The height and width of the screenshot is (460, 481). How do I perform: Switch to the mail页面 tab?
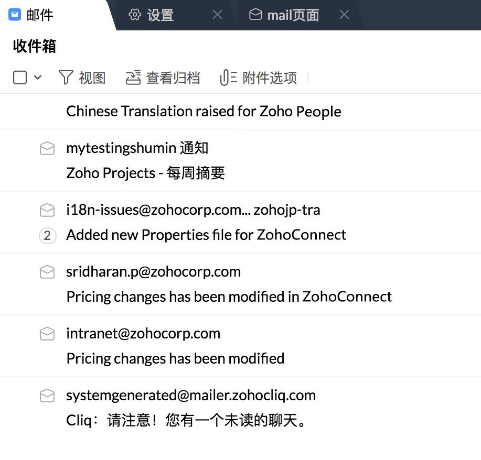[293, 15]
